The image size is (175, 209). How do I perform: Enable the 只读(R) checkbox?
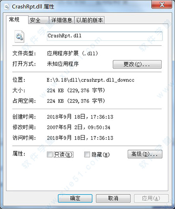pyautogui.click(x=50, y=154)
